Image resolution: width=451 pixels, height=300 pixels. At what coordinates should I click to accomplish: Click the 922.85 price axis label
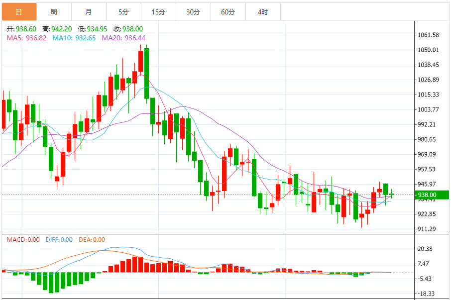(427, 214)
